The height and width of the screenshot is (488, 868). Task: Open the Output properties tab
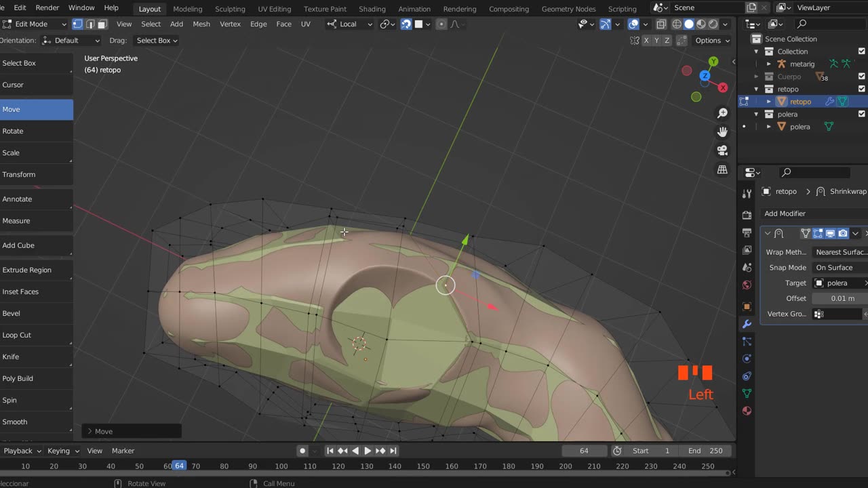[747, 232]
